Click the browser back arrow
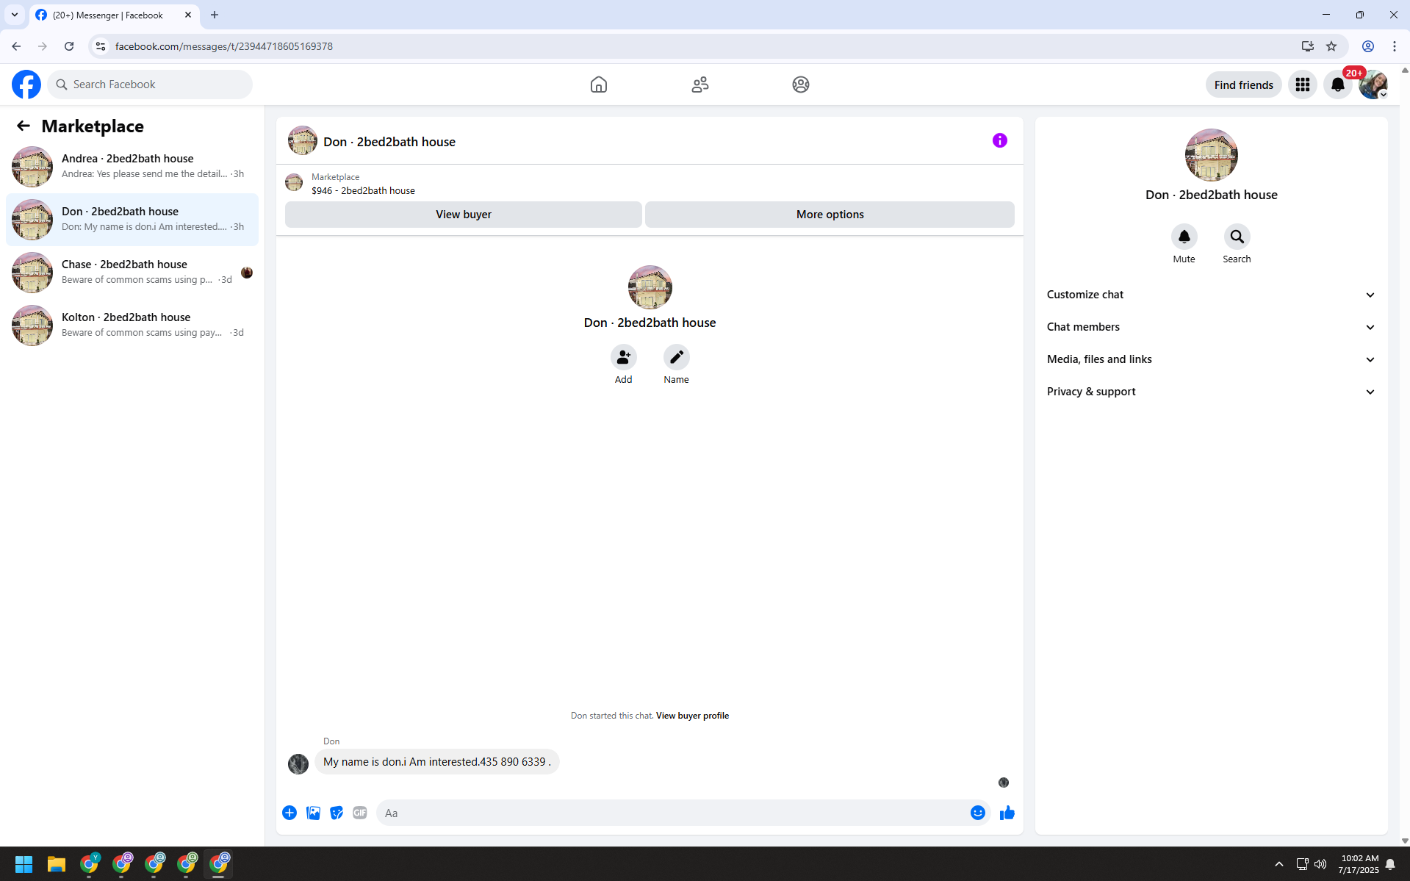This screenshot has width=1410, height=881. (x=16, y=46)
